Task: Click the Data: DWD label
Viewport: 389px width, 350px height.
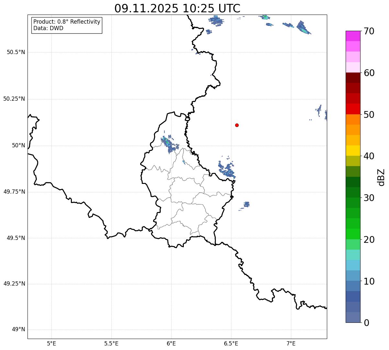Action: click(x=48, y=28)
